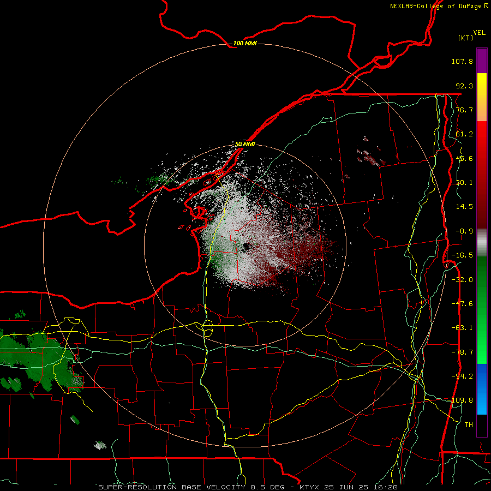Click the -0.9 velocity scale value
Image resolution: width=491 pixels, height=491 pixels.
coord(464,231)
